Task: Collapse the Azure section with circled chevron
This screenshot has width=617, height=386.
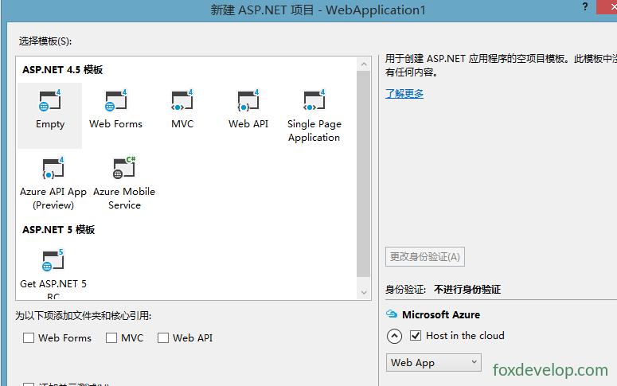Action: pyautogui.click(x=394, y=336)
